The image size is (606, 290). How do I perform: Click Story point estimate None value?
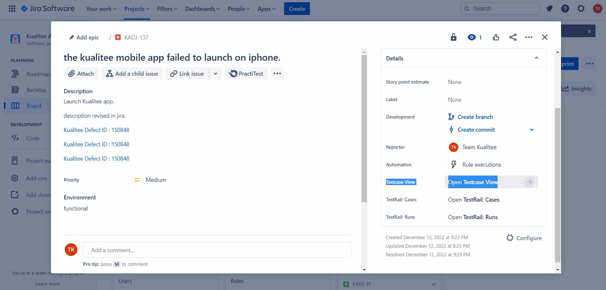(455, 82)
